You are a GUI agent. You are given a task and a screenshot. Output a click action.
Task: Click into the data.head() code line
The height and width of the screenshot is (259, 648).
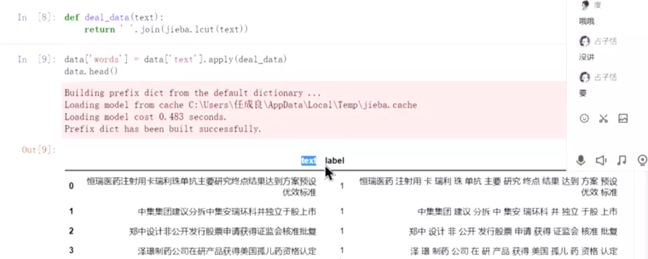[91, 71]
